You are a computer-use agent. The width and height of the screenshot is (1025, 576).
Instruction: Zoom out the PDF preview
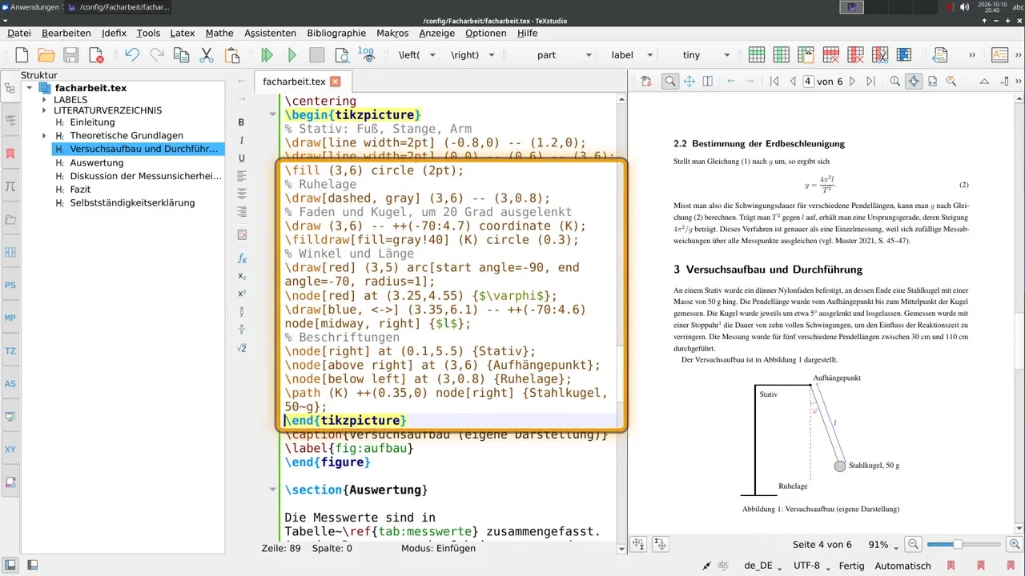pyautogui.click(x=913, y=545)
